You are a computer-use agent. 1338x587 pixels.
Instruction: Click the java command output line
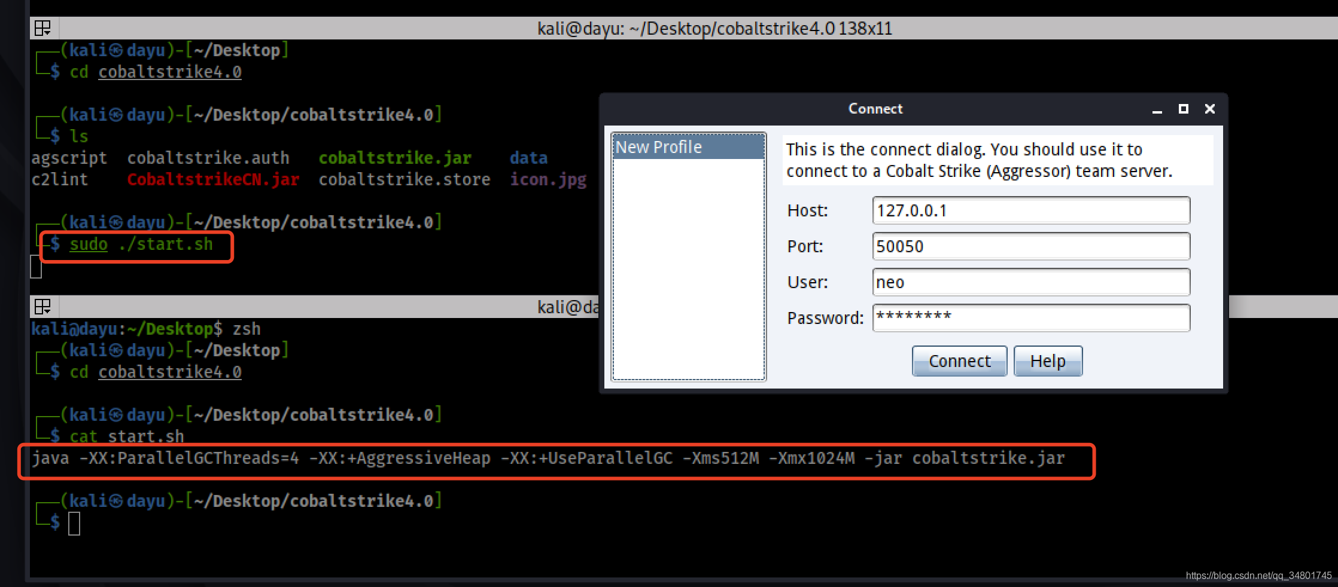pos(548,458)
